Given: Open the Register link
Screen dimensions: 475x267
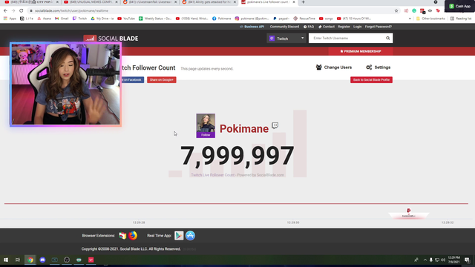Looking at the screenshot, I should click(344, 27).
